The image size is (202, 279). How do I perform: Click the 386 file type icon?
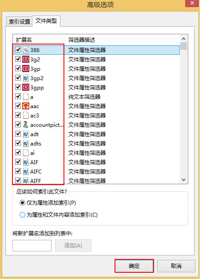coord(26,50)
